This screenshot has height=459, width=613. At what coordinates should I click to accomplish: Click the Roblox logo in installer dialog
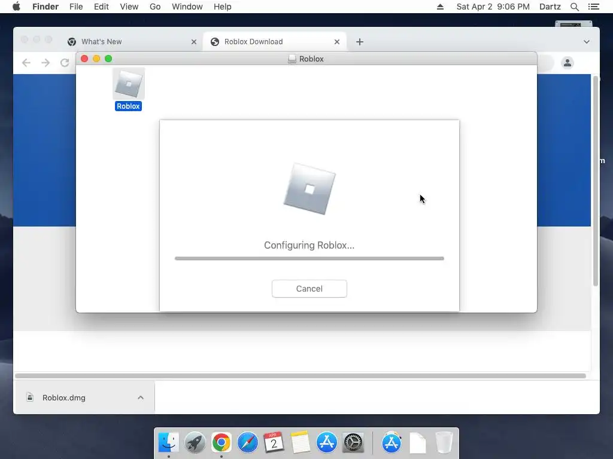pyautogui.click(x=309, y=189)
